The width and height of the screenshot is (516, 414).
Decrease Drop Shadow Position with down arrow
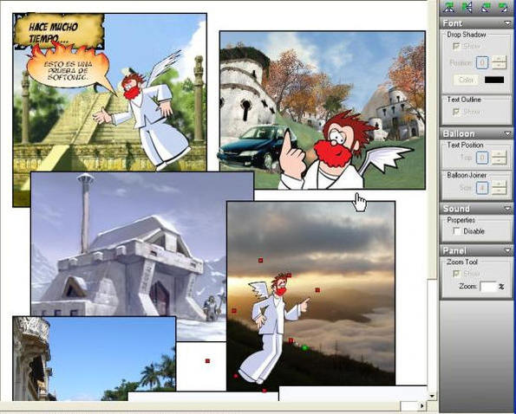point(499,65)
